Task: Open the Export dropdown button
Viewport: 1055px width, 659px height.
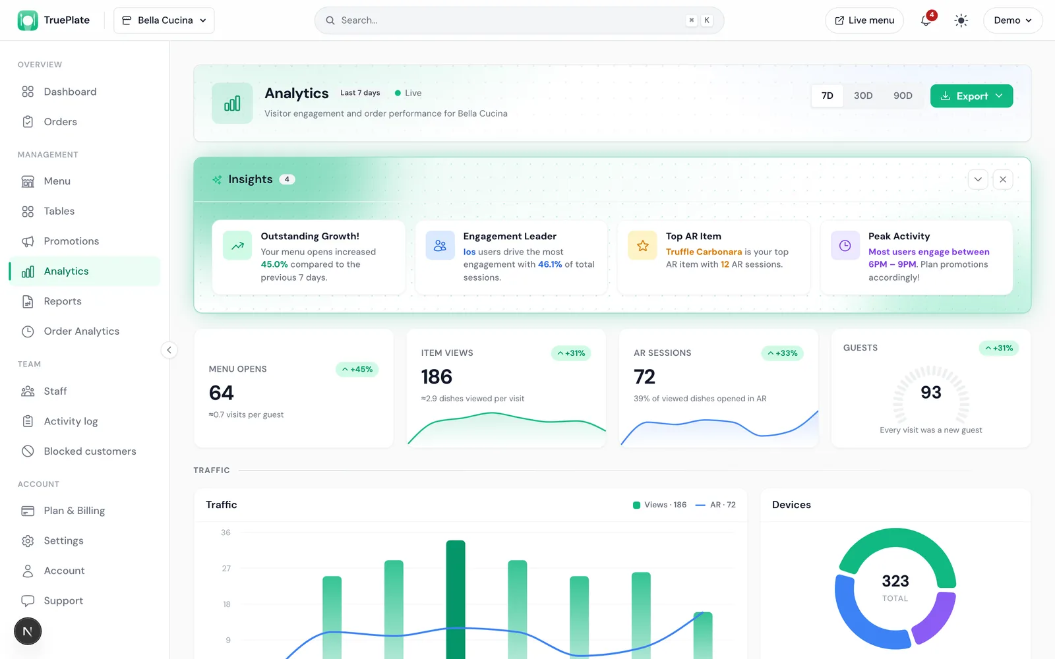Action: point(971,96)
